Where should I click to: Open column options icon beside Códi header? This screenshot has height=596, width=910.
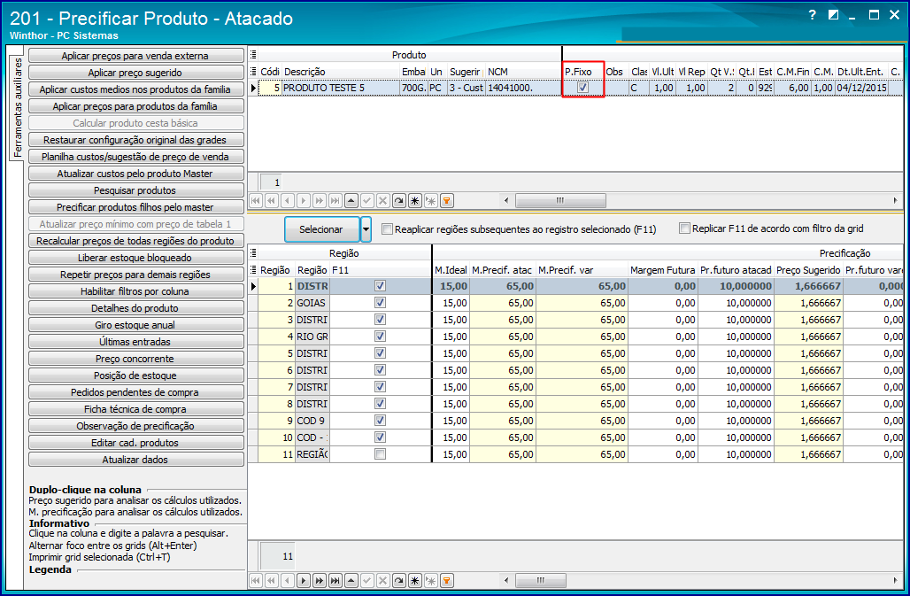[253, 72]
